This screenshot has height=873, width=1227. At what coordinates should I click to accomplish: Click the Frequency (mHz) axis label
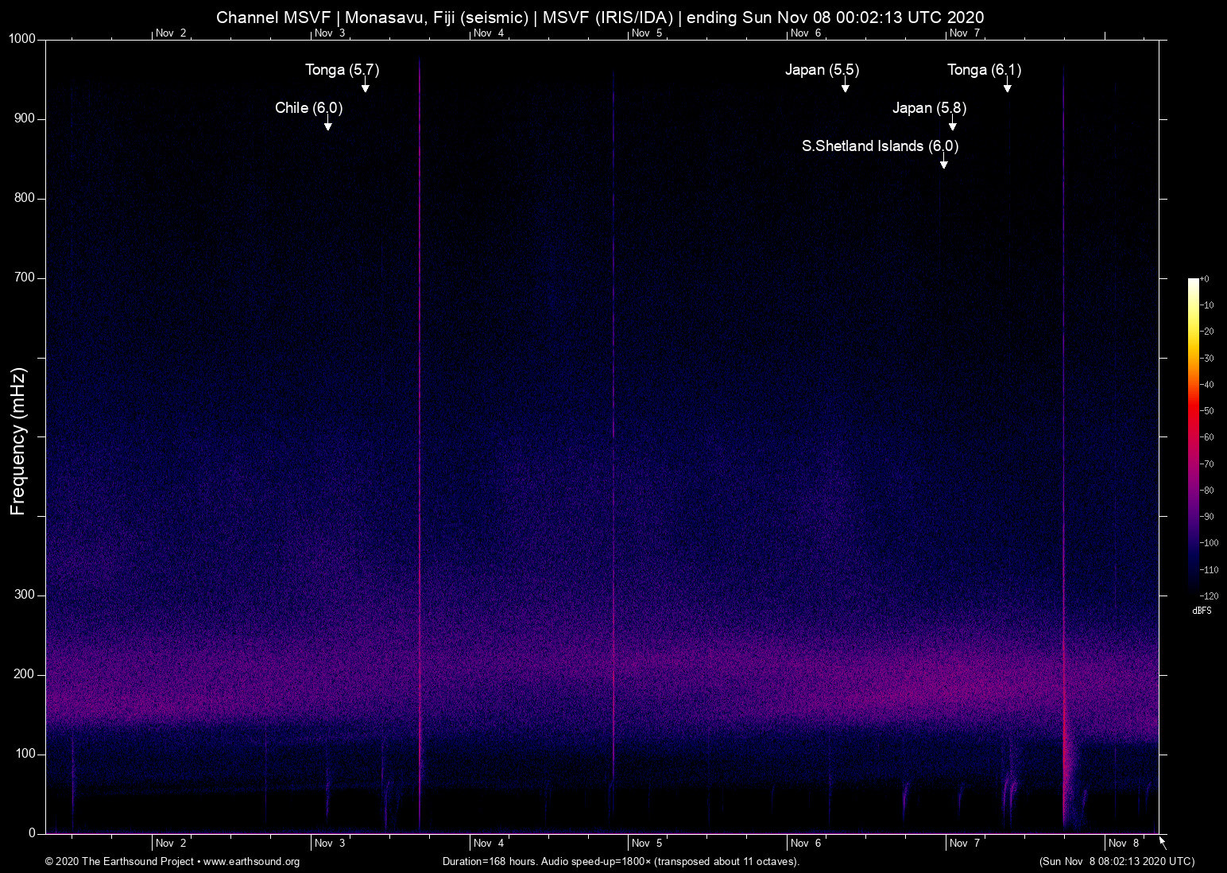coord(18,441)
